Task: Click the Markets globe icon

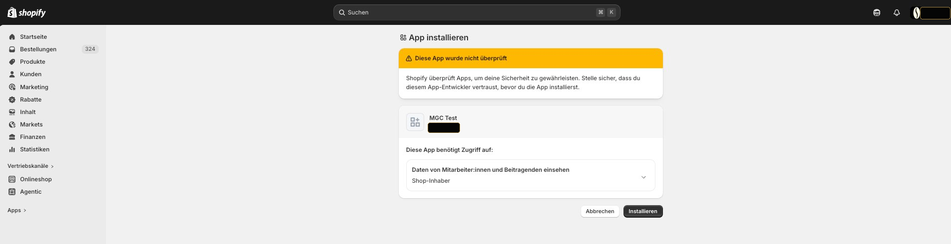Action: [12, 124]
